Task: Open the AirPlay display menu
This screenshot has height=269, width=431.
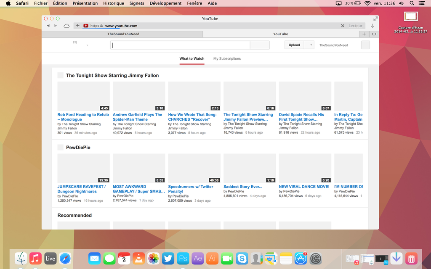Action: 339,3
